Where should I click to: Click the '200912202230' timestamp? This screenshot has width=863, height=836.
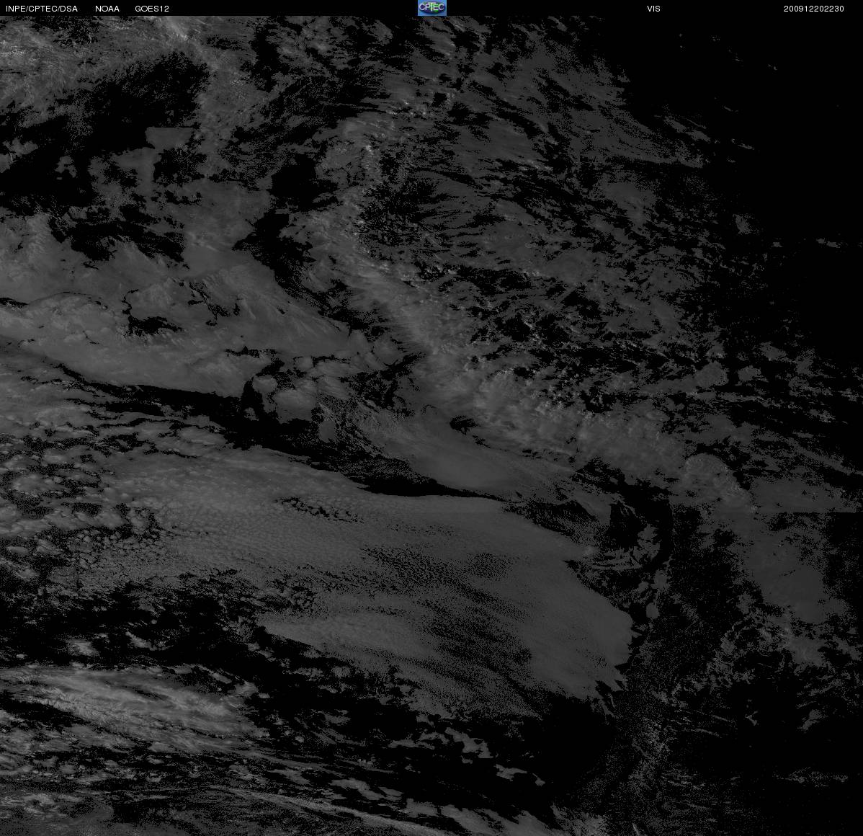(x=813, y=9)
